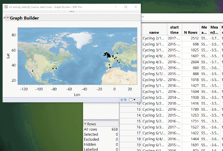Click the data point over western North America
This screenshot has height=151, width=223.
point(32,71)
